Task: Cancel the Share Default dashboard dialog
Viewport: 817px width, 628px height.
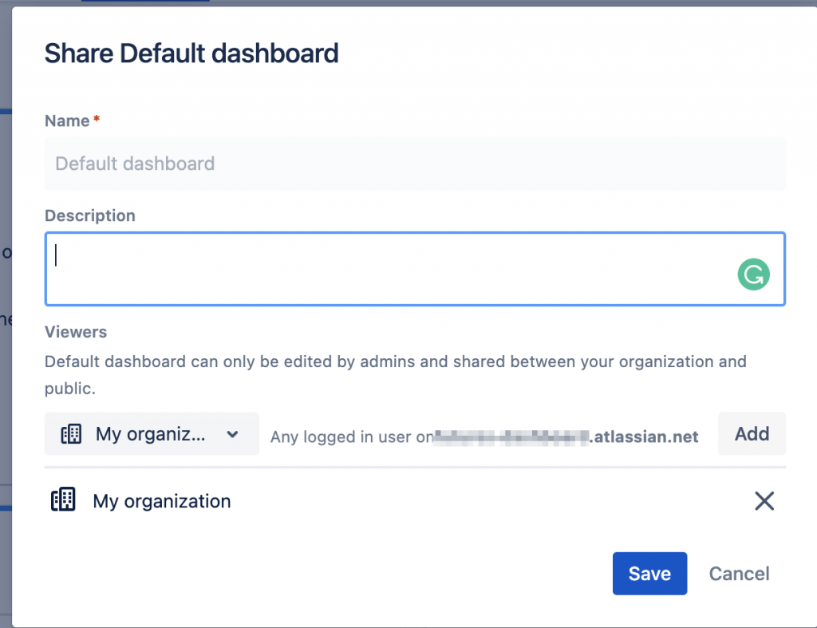Action: pyautogui.click(x=739, y=573)
